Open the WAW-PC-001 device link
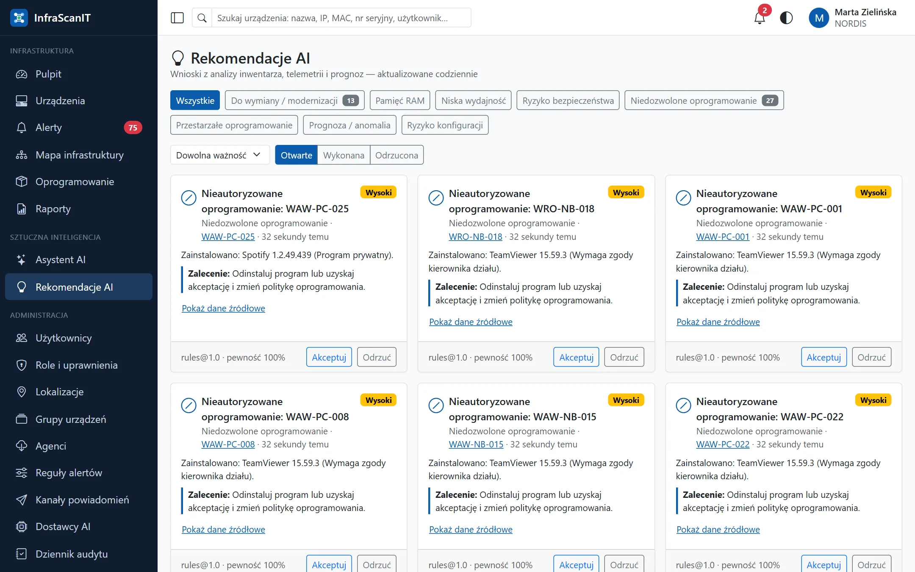The height and width of the screenshot is (572, 915). 723,237
